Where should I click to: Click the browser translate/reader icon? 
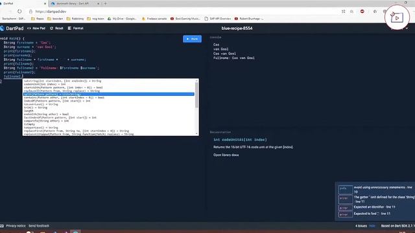(343, 12)
